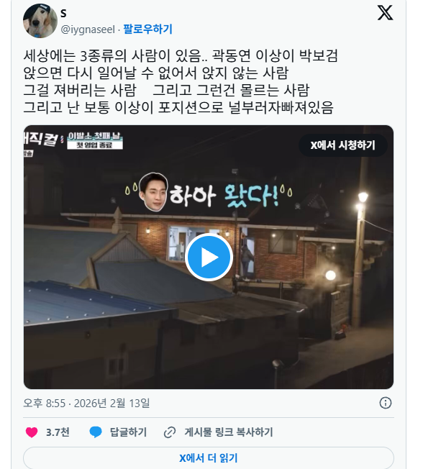Click the display name S
This screenshot has width=423, height=469.
(x=63, y=13)
